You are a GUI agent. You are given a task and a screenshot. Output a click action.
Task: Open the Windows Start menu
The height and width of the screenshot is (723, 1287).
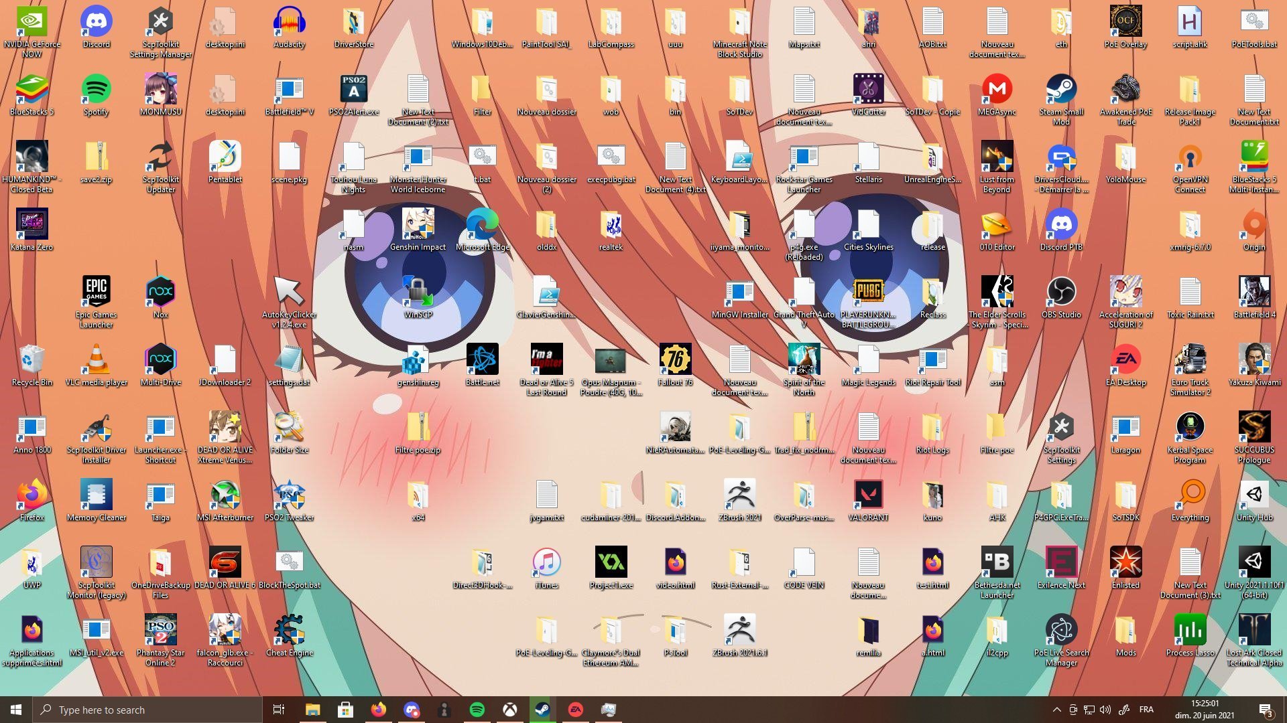(x=16, y=710)
